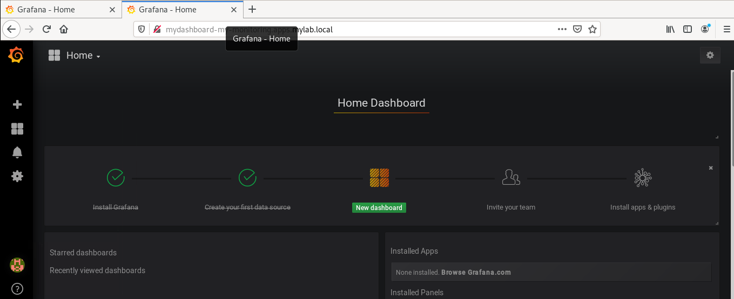734x299 pixels.
Task: Click the Installed Panels heading
Action: 417,293
